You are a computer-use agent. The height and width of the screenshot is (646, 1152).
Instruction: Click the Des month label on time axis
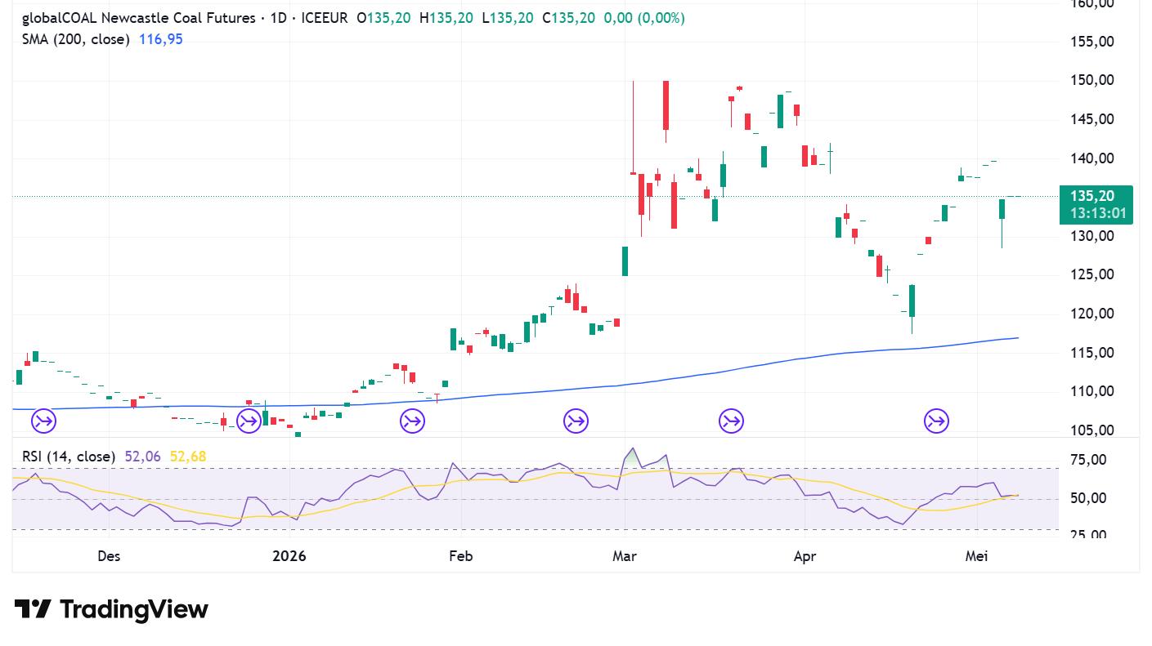click(x=109, y=556)
